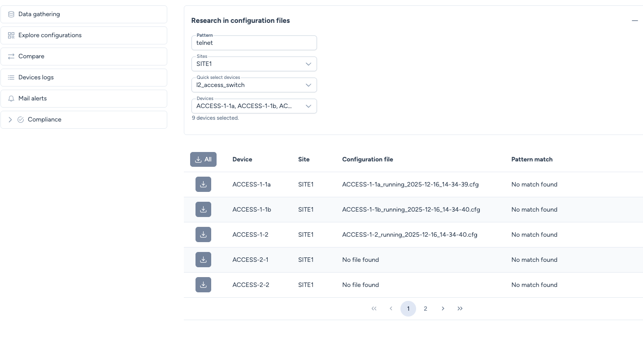Click the Pattern input field containing telnet
This screenshot has width=643, height=356.
(254, 43)
